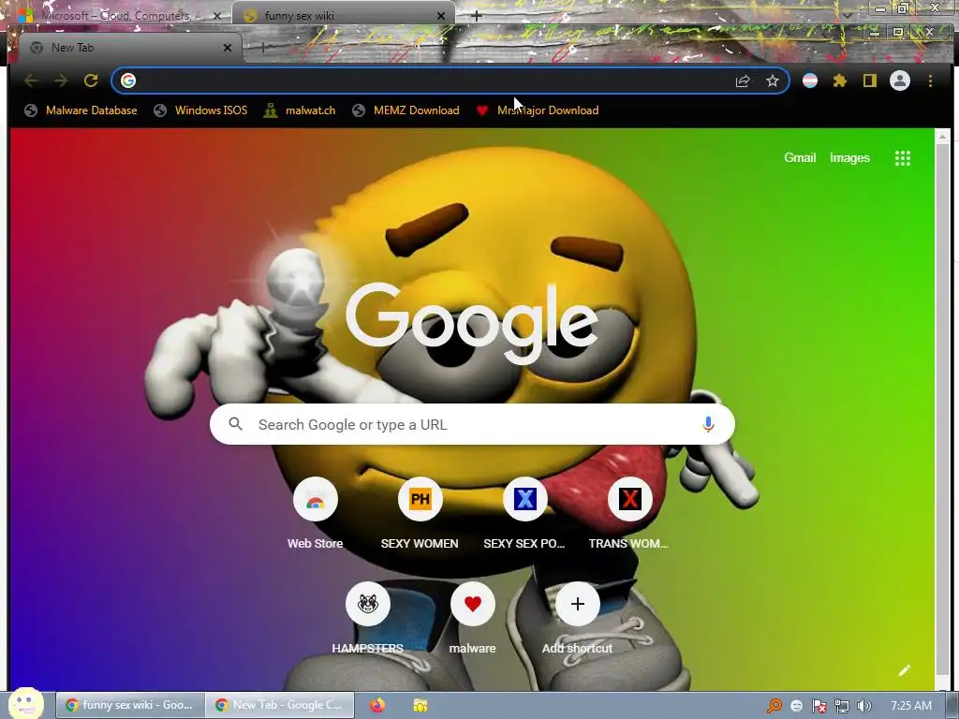
Task: Click the browser Back arrow
Action: click(31, 81)
